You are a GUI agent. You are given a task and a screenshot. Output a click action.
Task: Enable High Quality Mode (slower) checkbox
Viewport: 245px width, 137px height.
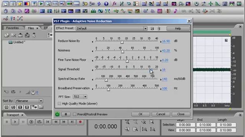pyautogui.click(x=59, y=104)
